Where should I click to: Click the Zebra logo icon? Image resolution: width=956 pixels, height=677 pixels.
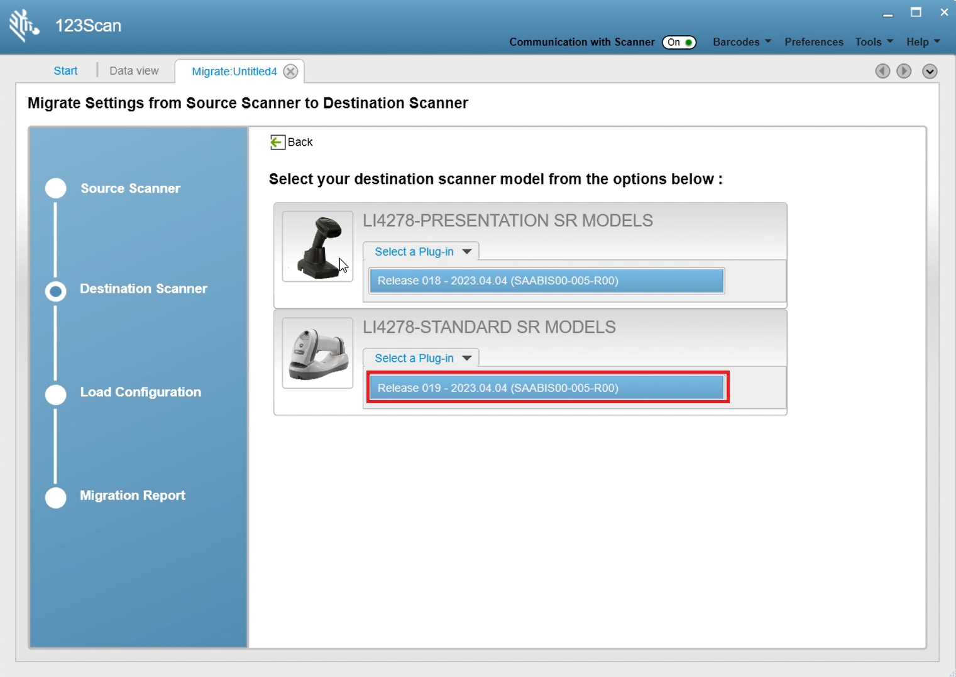24,25
